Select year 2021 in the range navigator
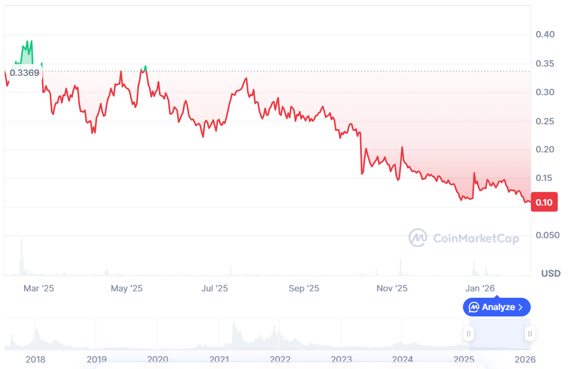Viewport: 574px width, 369px height. point(219,360)
